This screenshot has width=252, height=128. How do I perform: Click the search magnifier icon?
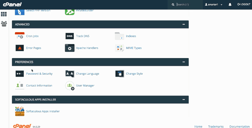(x=173, y=4)
